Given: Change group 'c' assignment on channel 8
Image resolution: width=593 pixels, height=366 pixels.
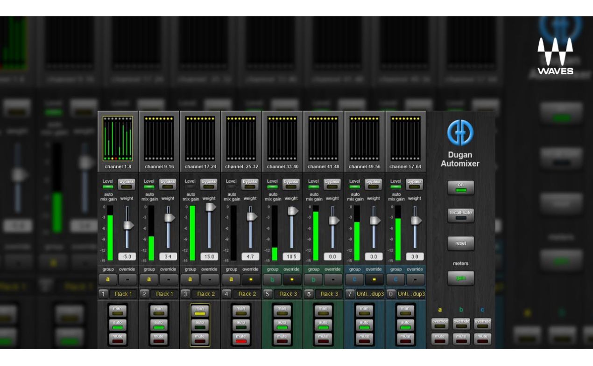Looking at the screenshot, I should pyautogui.click(x=395, y=279).
